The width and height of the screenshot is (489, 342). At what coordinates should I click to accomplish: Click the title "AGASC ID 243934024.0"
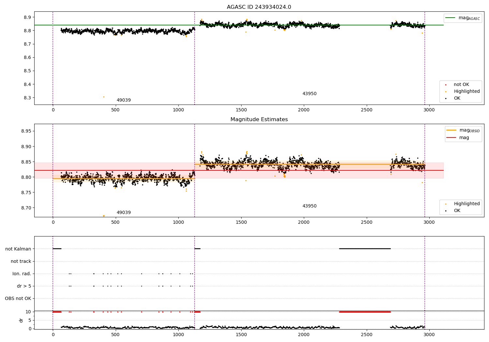tap(259, 7)
